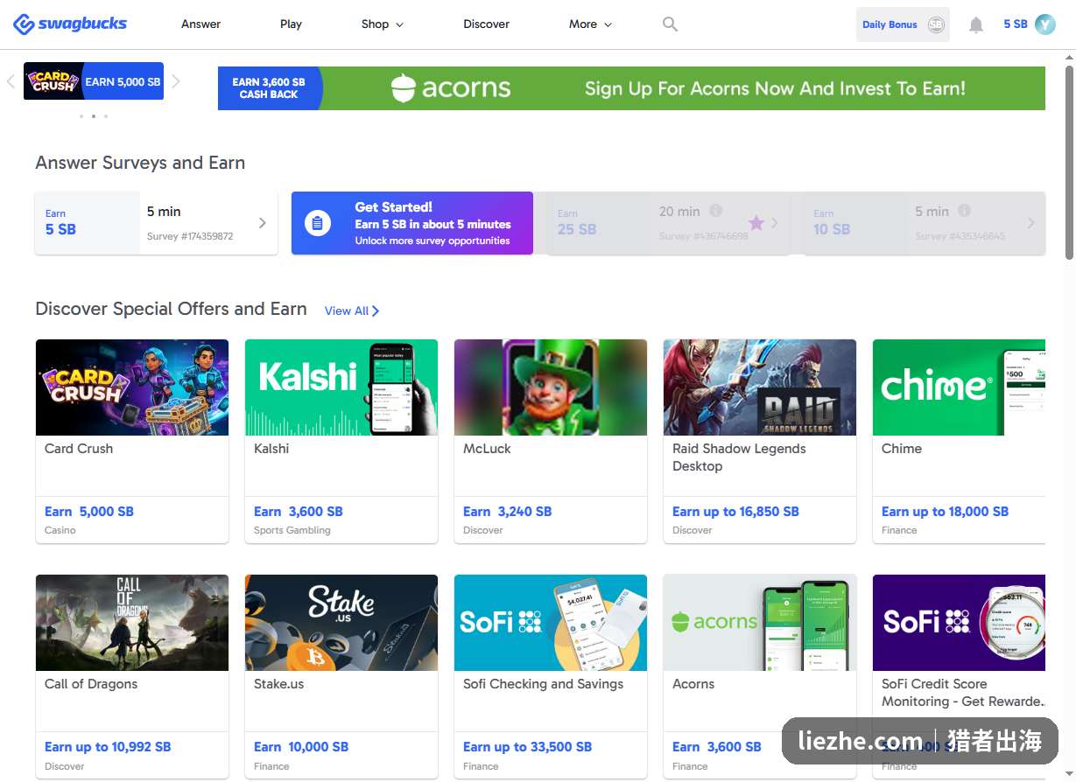Open the Card Crush Earn 5,000 SB promo
This screenshot has height=782, width=1076.
point(94,81)
